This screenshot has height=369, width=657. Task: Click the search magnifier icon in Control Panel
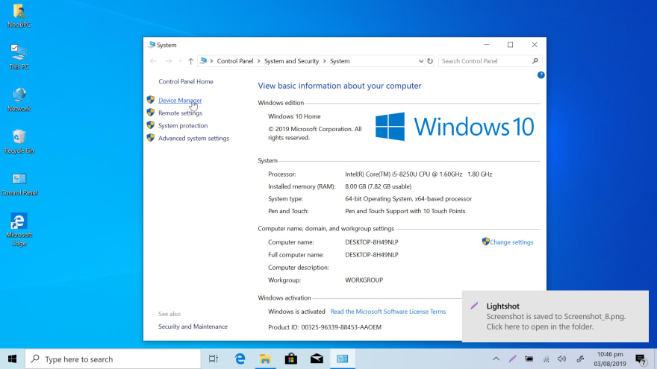[x=535, y=61]
